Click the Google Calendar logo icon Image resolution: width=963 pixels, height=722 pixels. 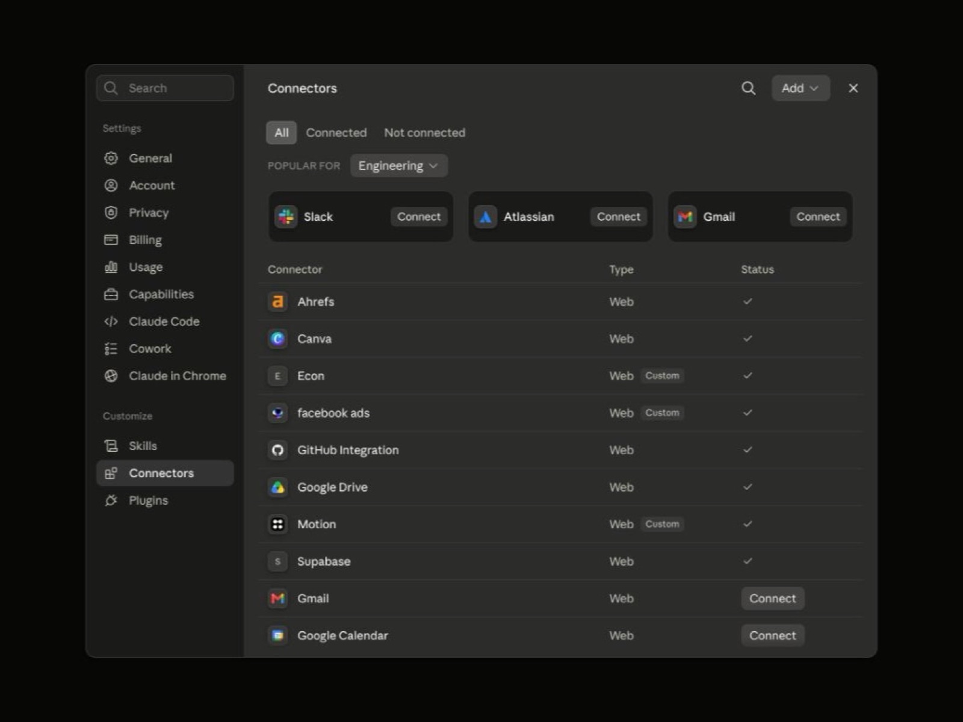point(277,635)
